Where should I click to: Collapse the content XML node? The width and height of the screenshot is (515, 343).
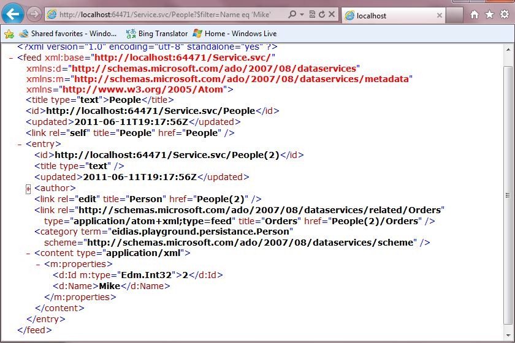(28, 253)
